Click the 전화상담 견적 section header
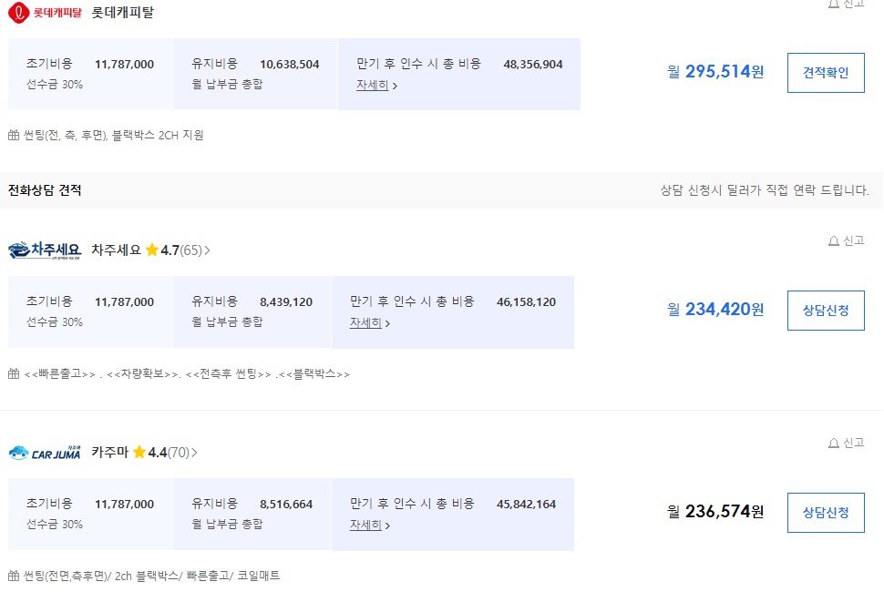The width and height of the screenshot is (884, 592). click(45, 190)
